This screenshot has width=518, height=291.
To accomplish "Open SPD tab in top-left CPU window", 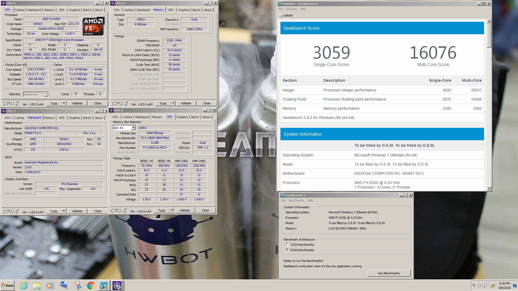I will [62, 10].
